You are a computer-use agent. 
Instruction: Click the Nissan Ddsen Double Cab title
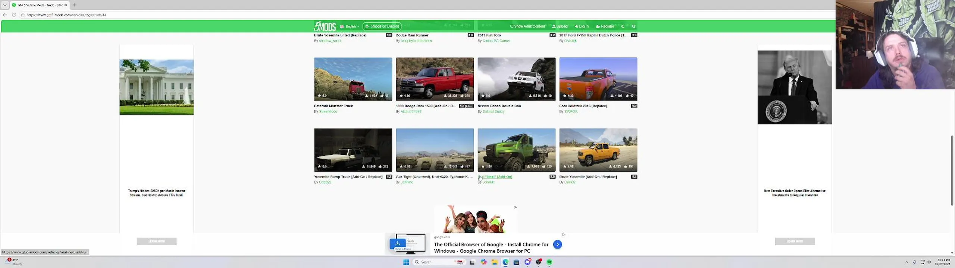(499, 106)
